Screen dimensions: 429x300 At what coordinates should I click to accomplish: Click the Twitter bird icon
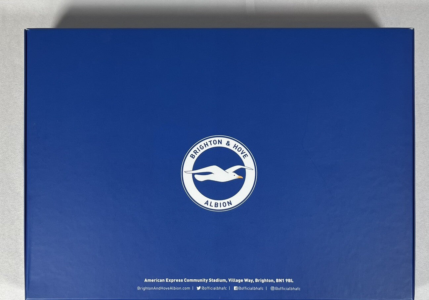198,288
